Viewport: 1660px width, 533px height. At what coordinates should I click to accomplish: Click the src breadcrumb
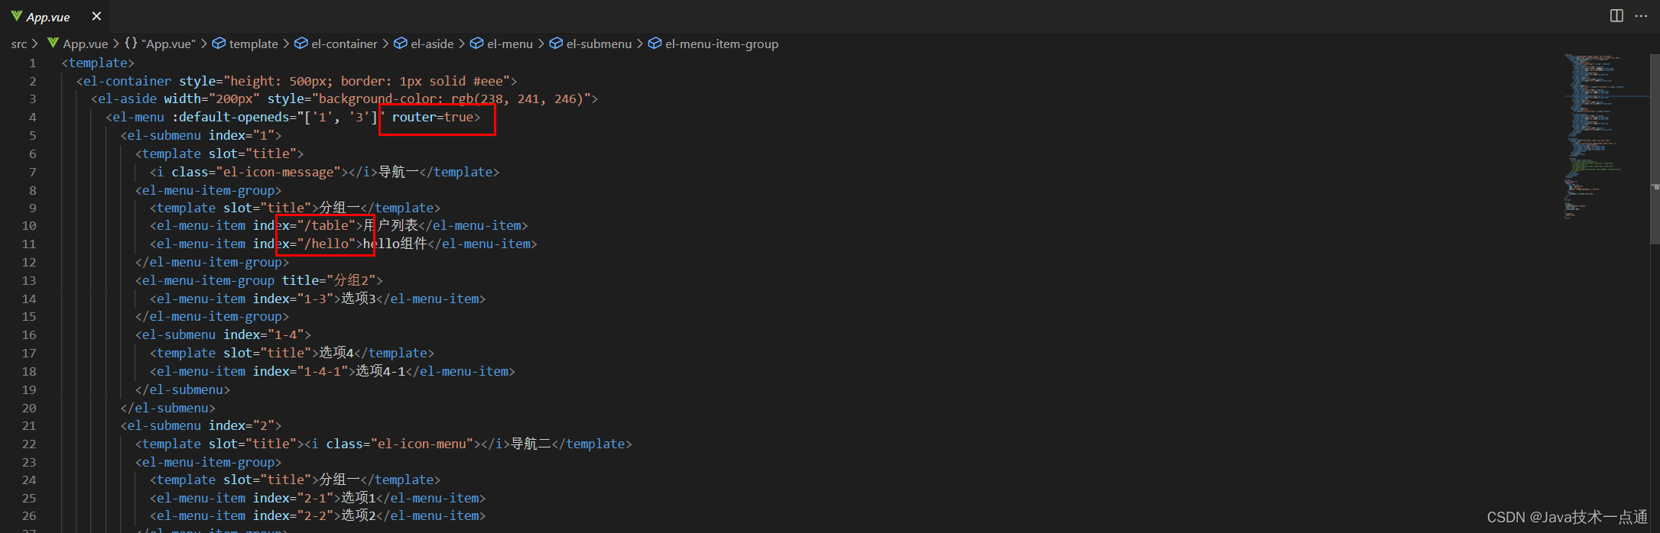(19, 44)
